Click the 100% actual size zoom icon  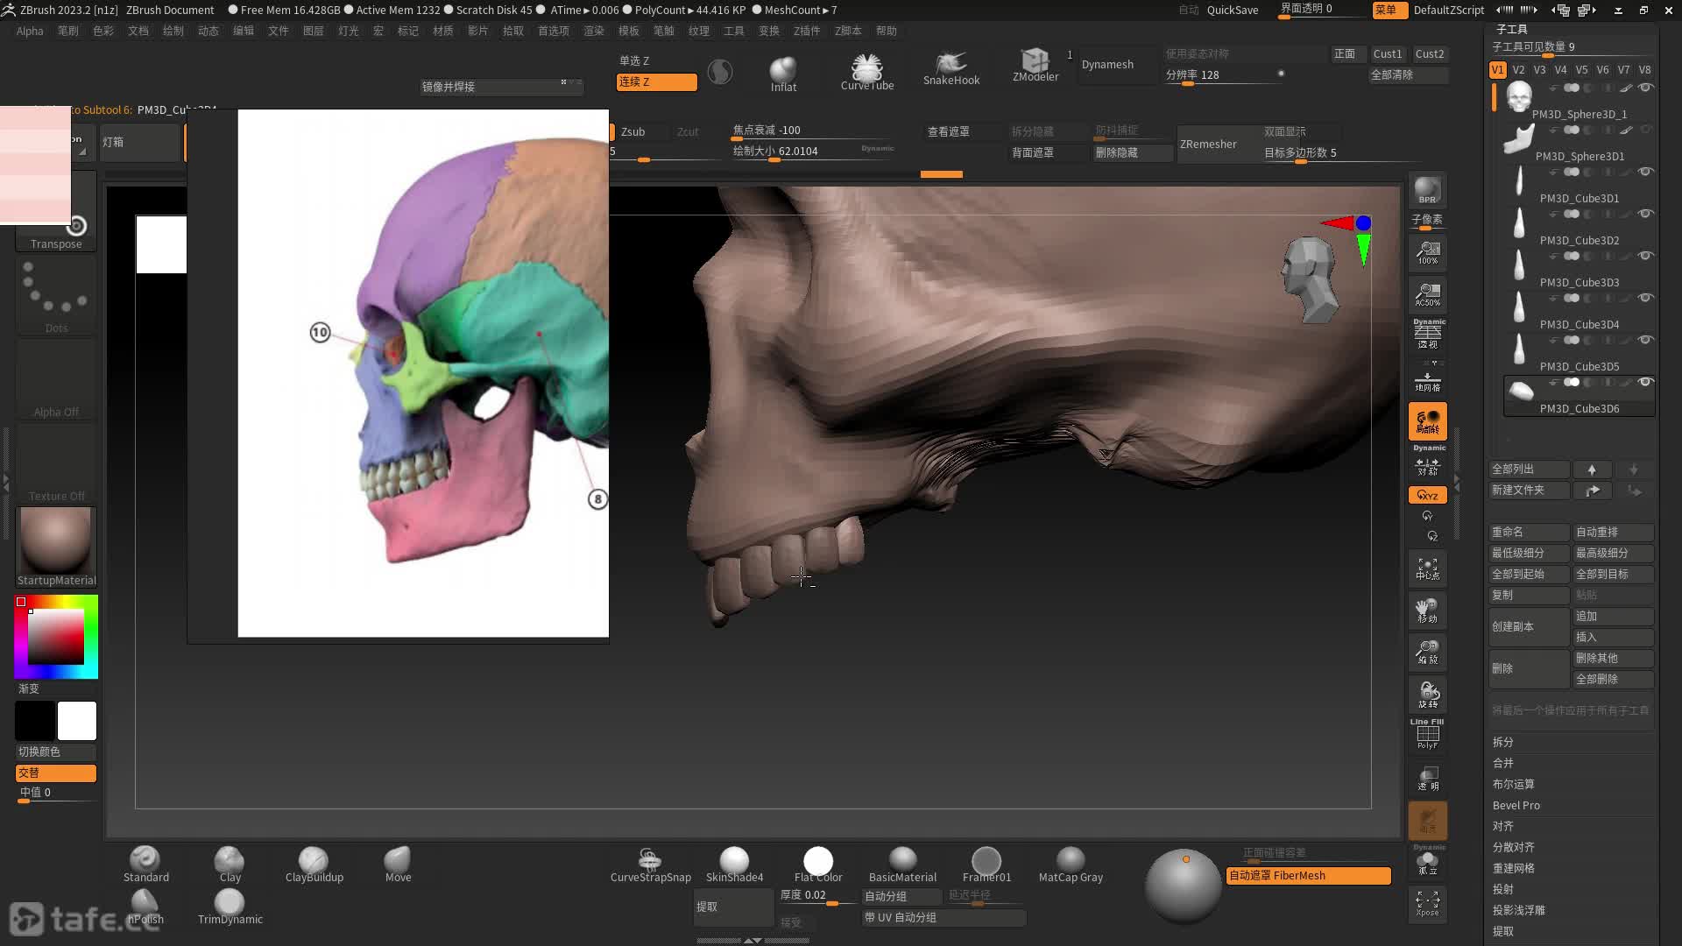1427,253
